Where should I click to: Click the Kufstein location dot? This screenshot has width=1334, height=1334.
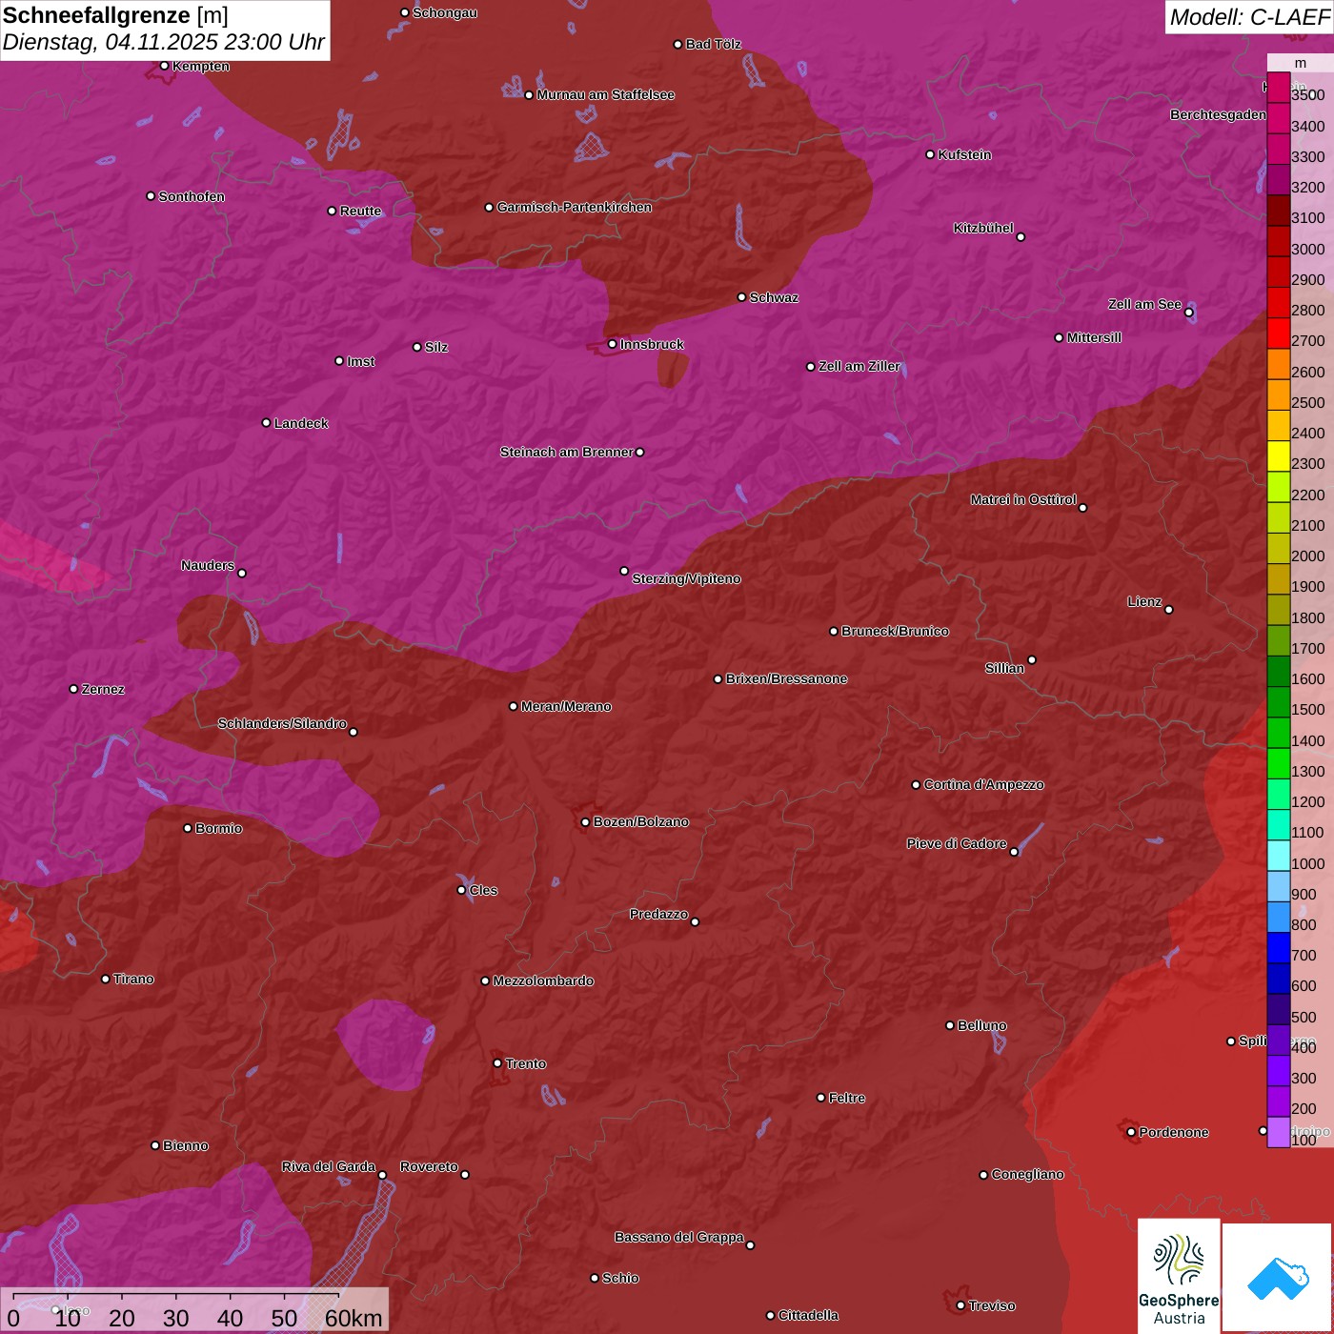[x=930, y=154]
